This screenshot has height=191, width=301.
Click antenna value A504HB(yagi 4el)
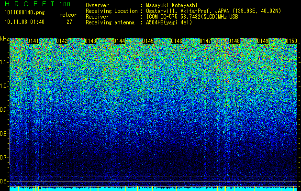[x=169, y=22]
